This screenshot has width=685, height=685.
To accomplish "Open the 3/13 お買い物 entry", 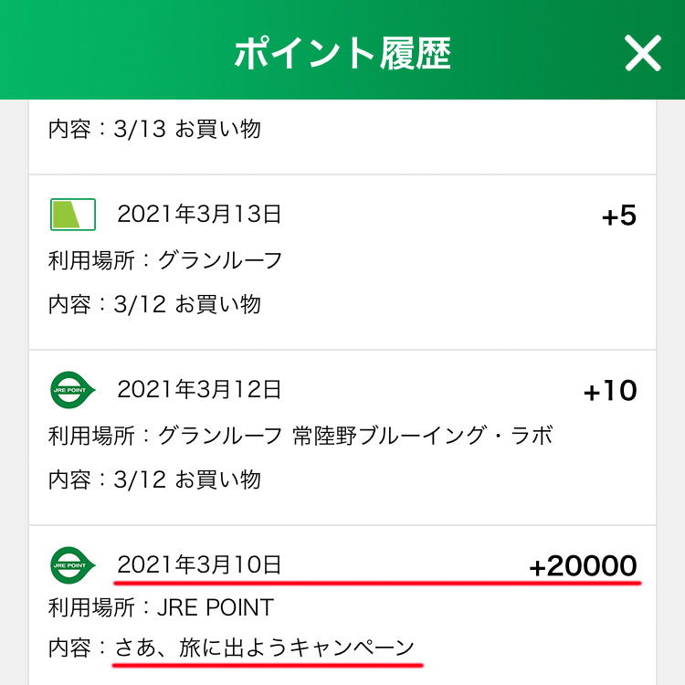I will 154,129.
